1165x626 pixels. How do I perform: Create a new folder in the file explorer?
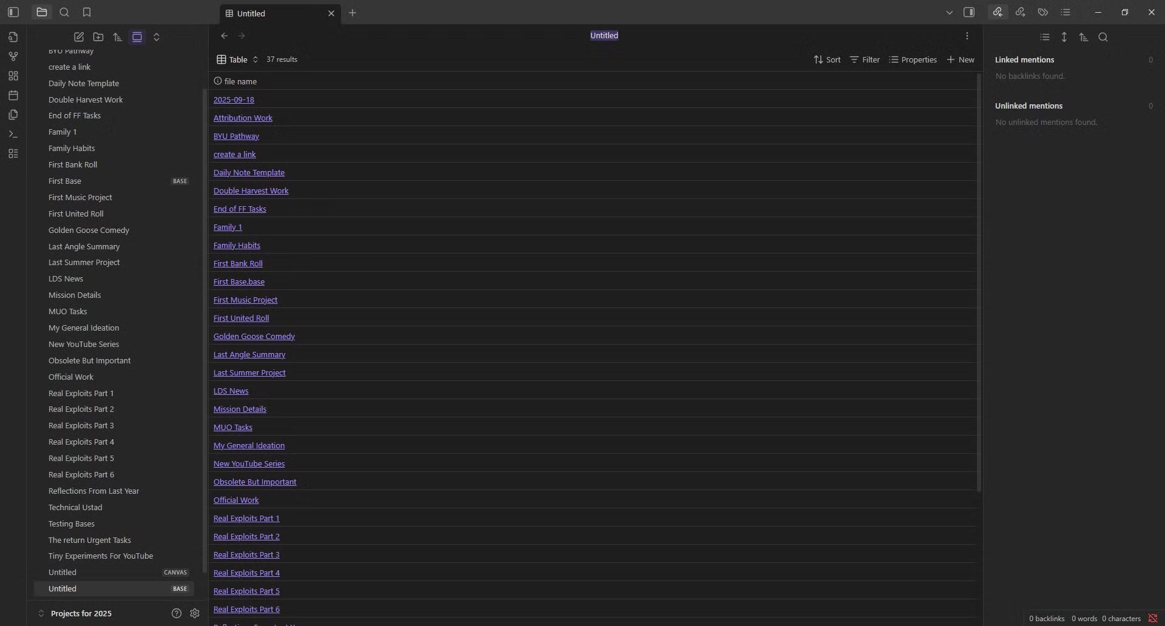98,37
